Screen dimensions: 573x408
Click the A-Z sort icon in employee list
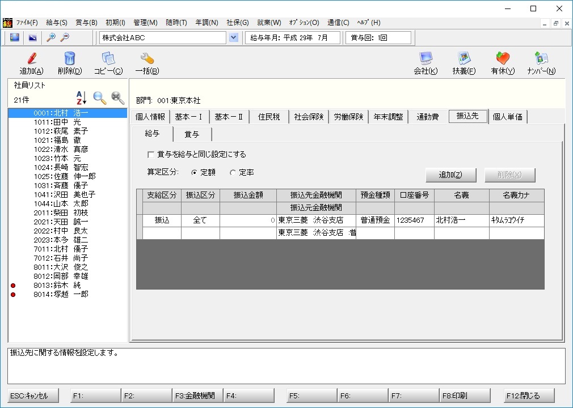click(x=82, y=98)
